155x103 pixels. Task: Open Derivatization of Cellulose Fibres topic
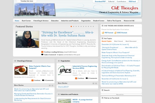(121, 66)
